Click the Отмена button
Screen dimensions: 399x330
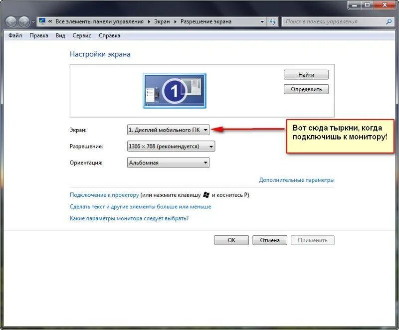[x=270, y=240]
